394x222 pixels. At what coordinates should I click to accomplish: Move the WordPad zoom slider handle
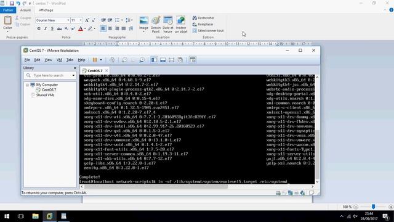pos(374,207)
